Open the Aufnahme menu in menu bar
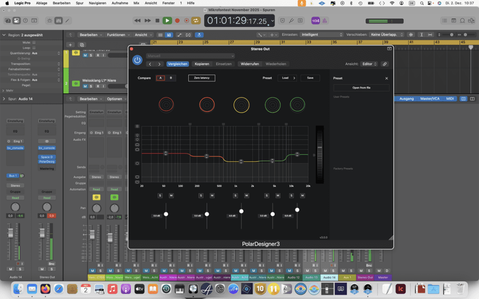 coord(120,3)
